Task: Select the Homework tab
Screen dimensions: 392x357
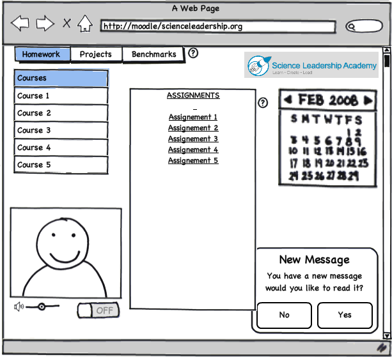Action: 42,54
